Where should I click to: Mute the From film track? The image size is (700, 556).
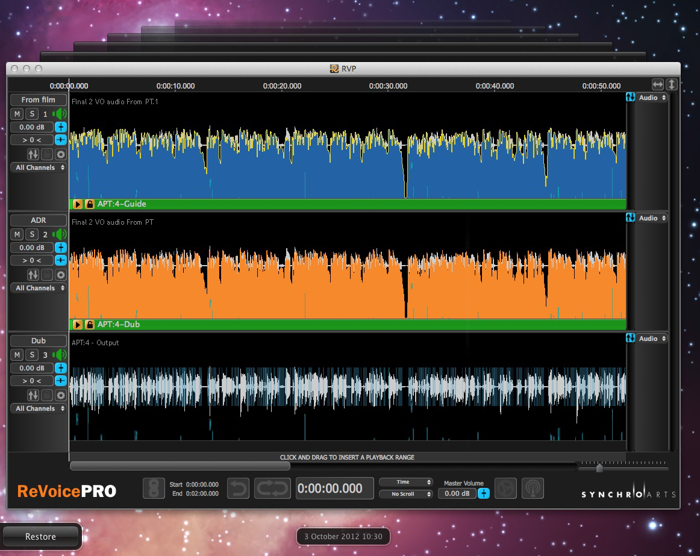click(17, 114)
